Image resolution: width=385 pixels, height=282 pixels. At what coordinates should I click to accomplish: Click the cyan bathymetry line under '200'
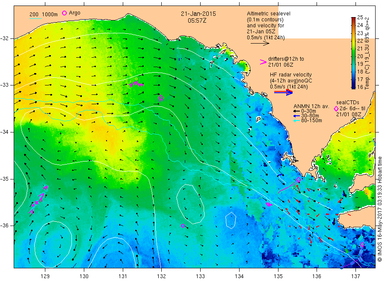pos(36,18)
